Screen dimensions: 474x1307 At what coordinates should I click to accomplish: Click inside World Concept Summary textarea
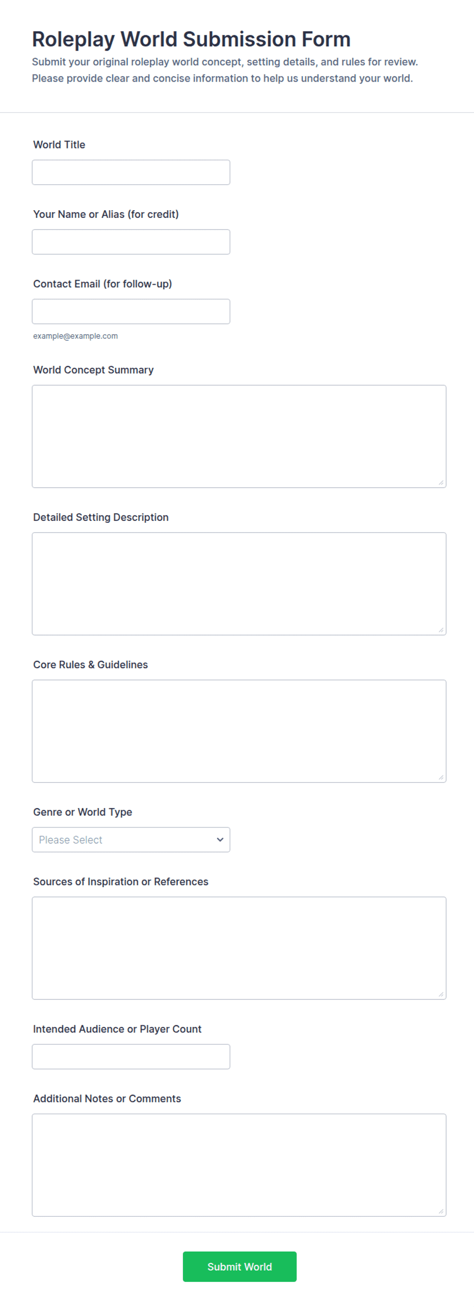click(x=239, y=436)
